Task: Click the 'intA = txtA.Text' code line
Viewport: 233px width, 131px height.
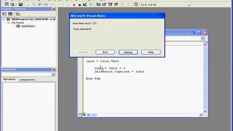Action: click(102, 61)
